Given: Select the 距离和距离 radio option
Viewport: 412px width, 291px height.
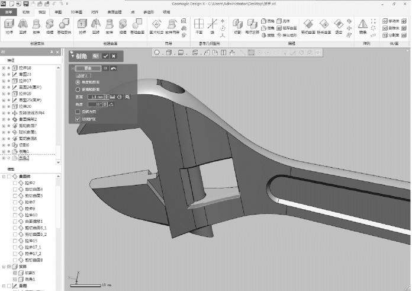Looking at the screenshot, I should pyautogui.click(x=78, y=89).
